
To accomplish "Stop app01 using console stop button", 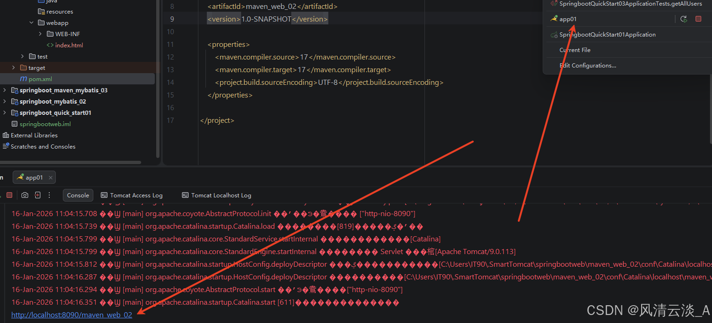I will coord(9,195).
